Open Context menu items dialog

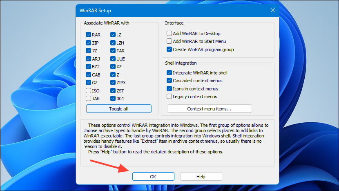[209, 109]
